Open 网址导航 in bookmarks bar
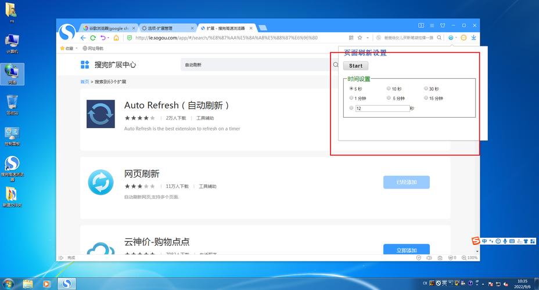Image resolution: width=539 pixels, height=290 pixels. [93, 48]
